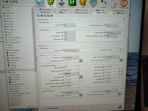Screen dimensions: 148x111
Task: Click info icon next to Default Menu
Action: [105, 32]
